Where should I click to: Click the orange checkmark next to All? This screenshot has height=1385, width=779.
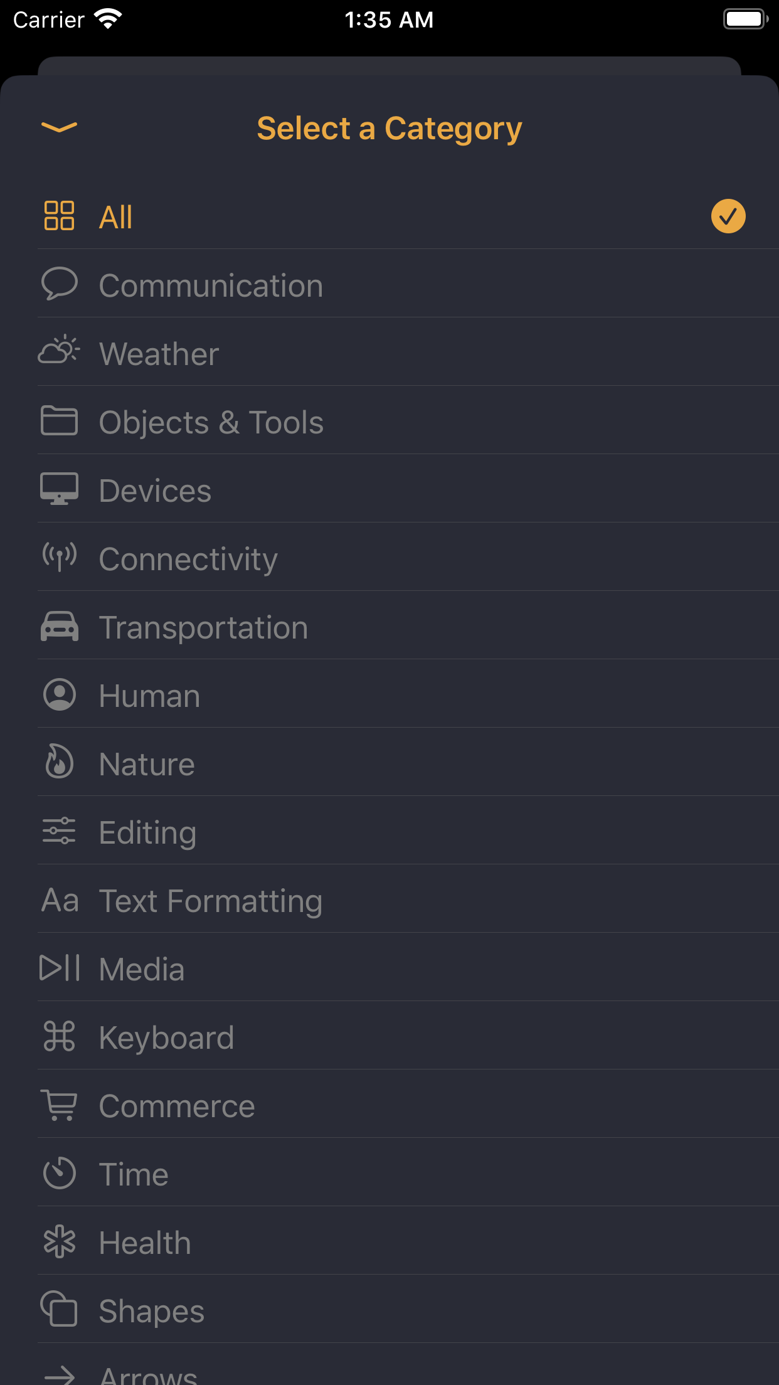[x=728, y=216]
